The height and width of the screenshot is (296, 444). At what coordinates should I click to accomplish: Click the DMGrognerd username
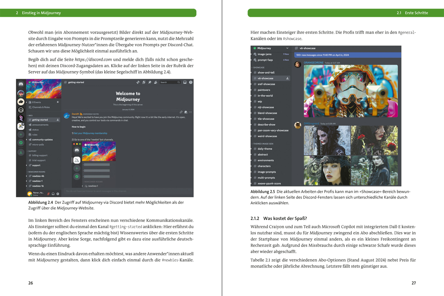click(x=311, y=124)
